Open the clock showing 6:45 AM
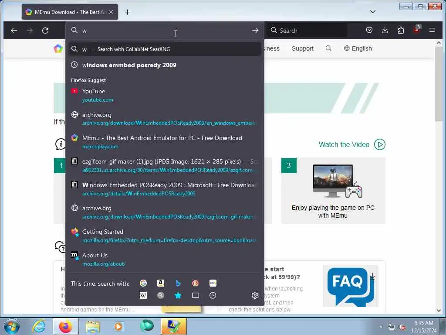Image resolution: width=446 pixels, height=335 pixels. pos(424,327)
